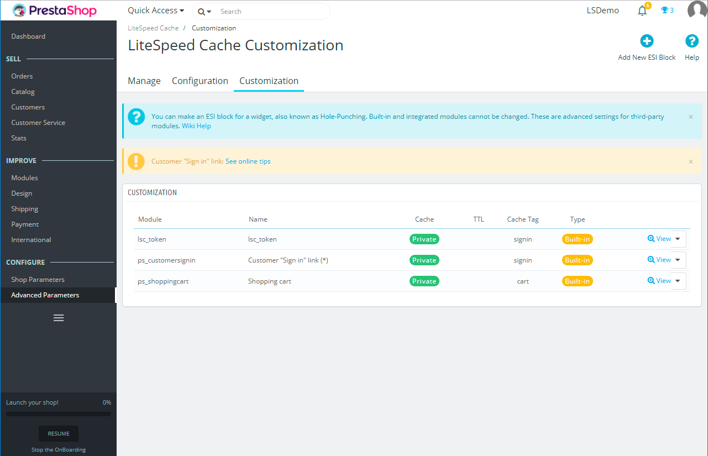Click the cart cache tag cell
The image size is (708, 456).
[x=523, y=281]
